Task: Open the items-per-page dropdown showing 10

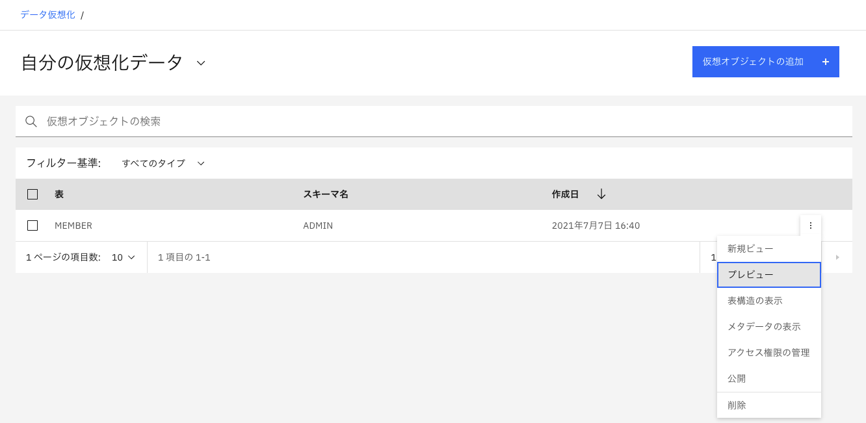Action: coord(124,257)
